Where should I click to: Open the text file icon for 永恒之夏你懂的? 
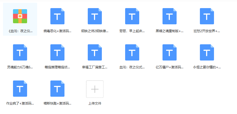[207, 52]
